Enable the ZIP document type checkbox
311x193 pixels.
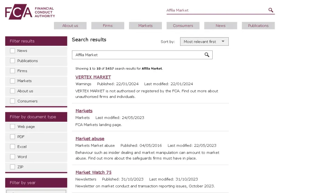(x=12, y=167)
